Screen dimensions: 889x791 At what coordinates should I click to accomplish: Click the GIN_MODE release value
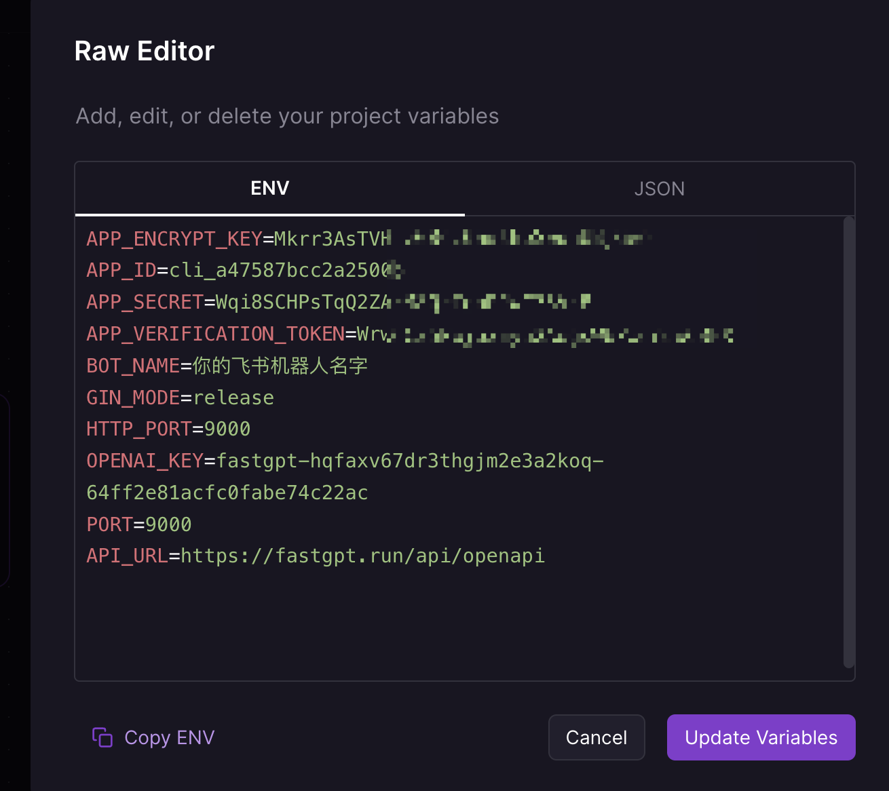tap(233, 398)
